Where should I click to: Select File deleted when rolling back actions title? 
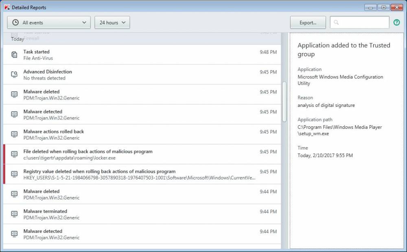(x=88, y=151)
